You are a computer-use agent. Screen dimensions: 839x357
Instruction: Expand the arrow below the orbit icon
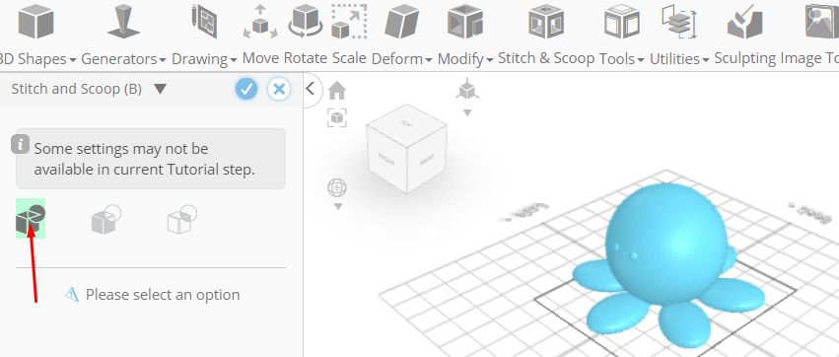337,206
